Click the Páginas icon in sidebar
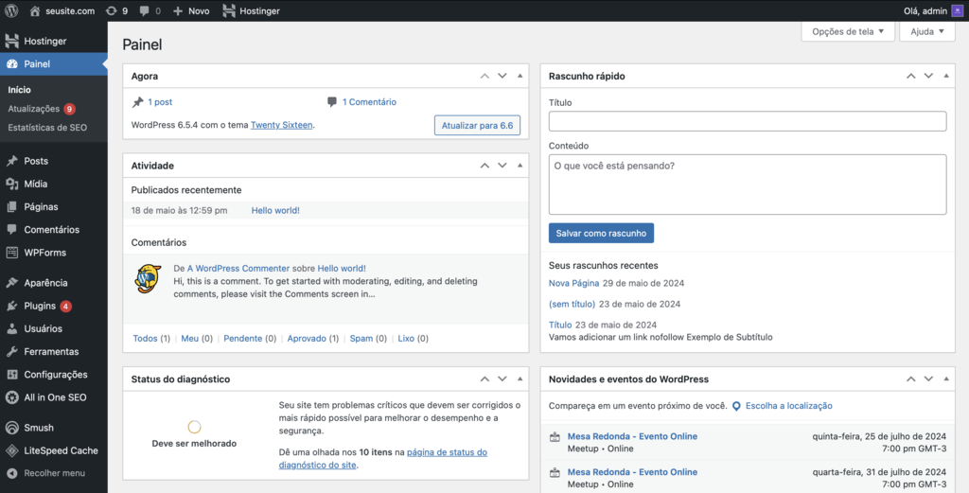The image size is (969, 493). pos(11,206)
